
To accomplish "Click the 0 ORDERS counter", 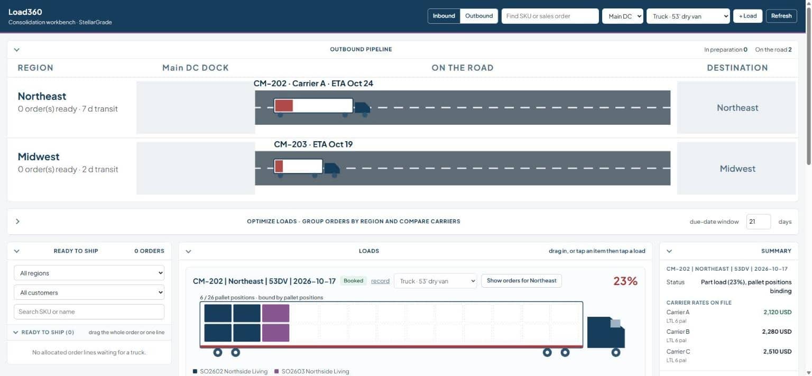I will [149, 251].
